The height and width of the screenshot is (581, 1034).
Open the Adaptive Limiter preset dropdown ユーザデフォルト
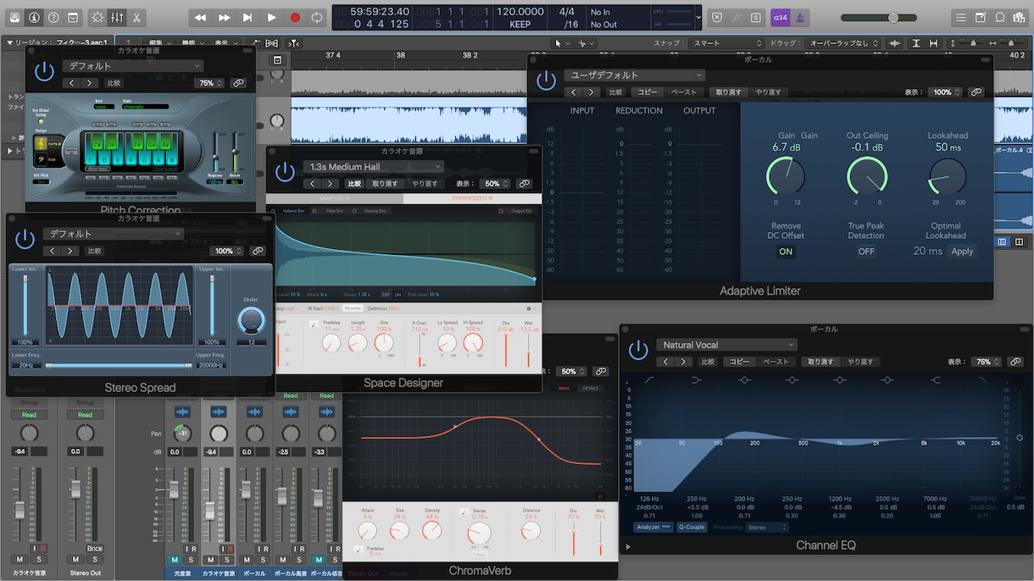[635, 75]
